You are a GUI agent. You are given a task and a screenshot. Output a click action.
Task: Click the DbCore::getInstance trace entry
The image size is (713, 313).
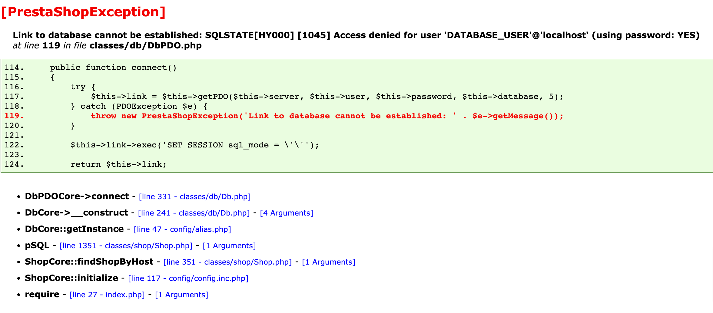coord(74,229)
